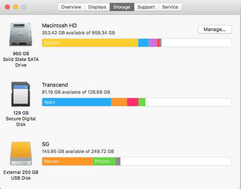Click the Transcend SD card icon
This screenshot has height=189, width=241.
tap(21, 94)
